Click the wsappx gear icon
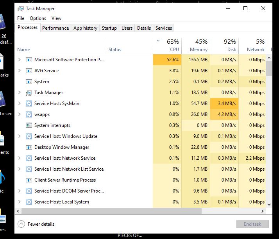 click(29, 114)
